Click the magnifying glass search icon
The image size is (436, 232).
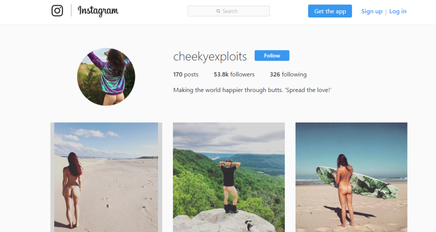pyautogui.click(x=218, y=11)
